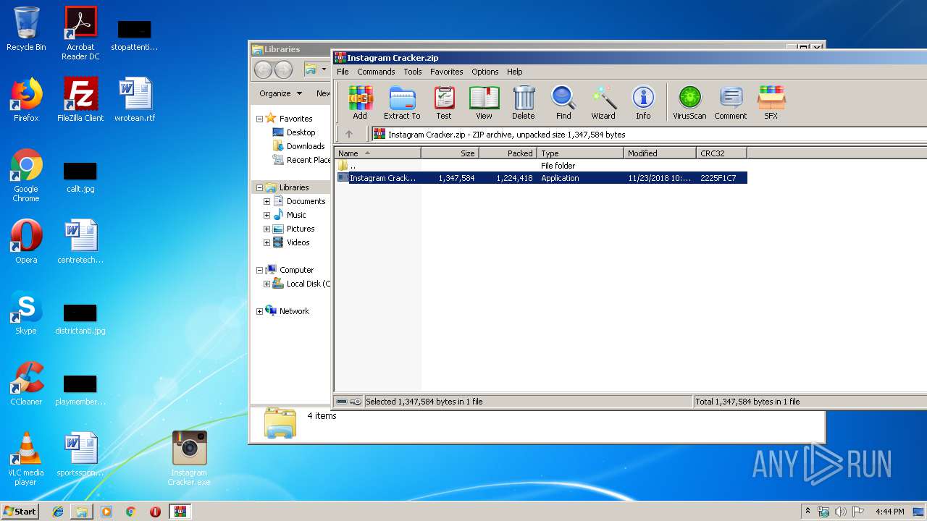The height and width of the screenshot is (521, 927).
Task: Sort by Packed column header
Action: click(508, 153)
